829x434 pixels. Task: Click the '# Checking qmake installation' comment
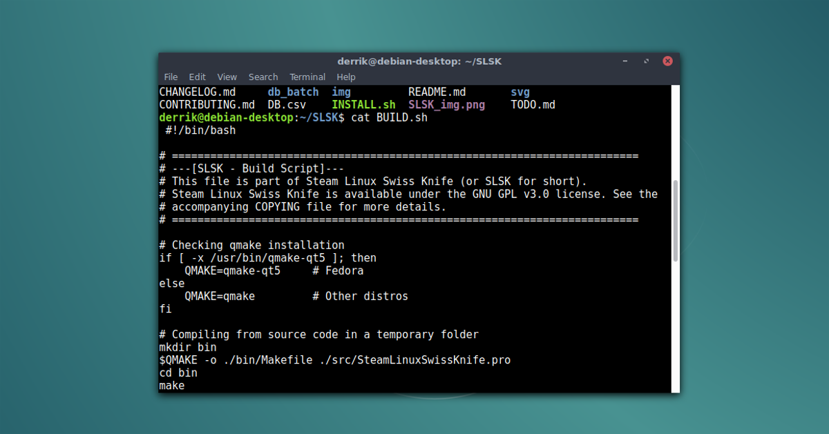click(251, 245)
